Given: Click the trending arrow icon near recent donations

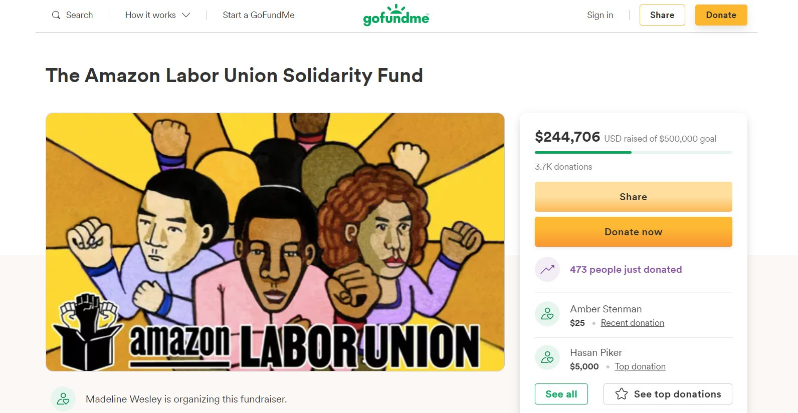Looking at the screenshot, I should click(x=547, y=269).
